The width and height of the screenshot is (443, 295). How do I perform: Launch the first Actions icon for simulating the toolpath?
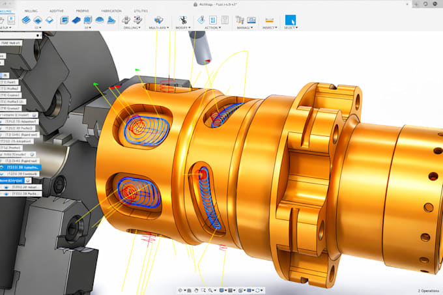click(201, 20)
